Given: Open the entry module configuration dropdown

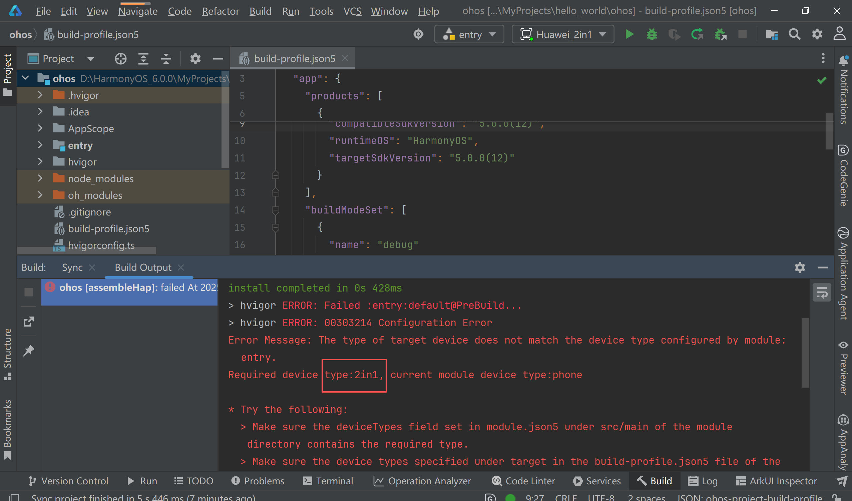Looking at the screenshot, I should pyautogui.click(x=469, y=34).
